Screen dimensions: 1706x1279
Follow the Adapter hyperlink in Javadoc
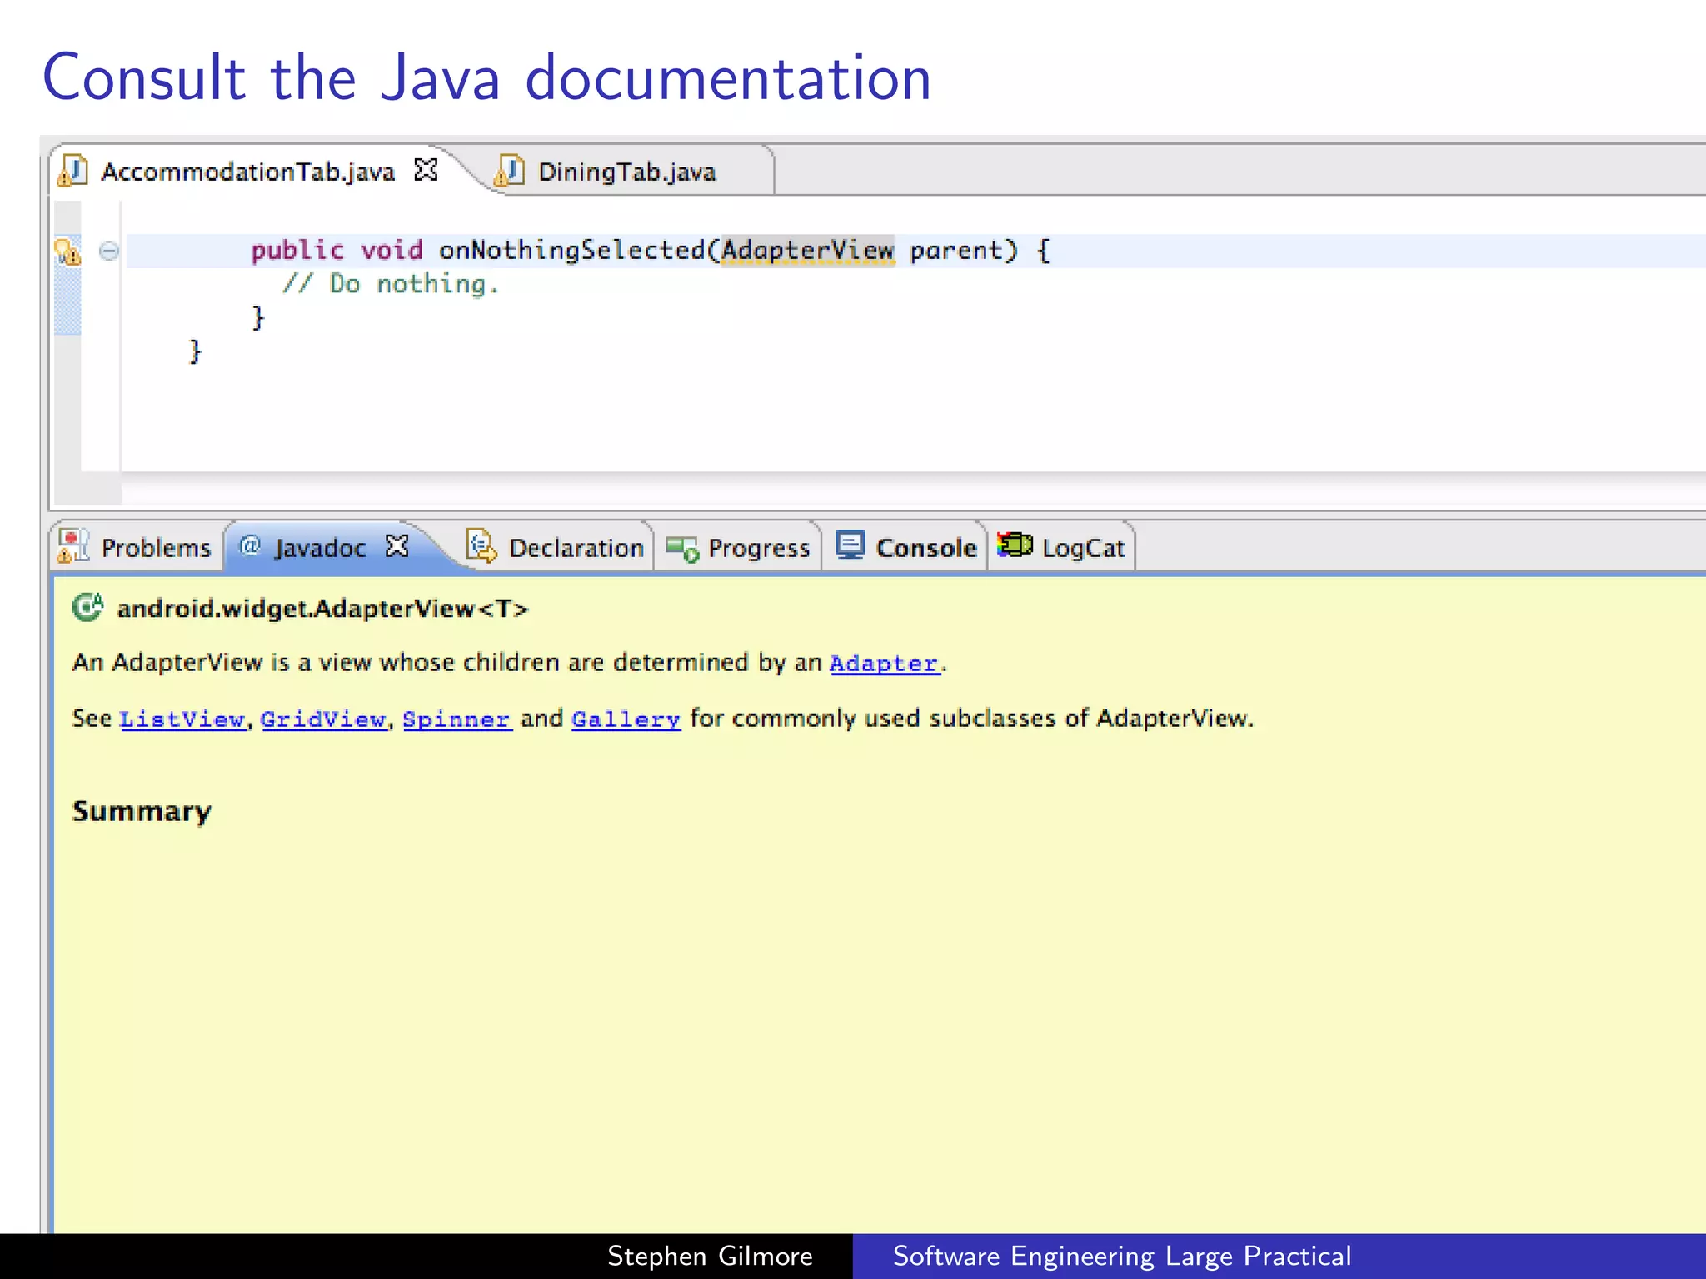885,664
